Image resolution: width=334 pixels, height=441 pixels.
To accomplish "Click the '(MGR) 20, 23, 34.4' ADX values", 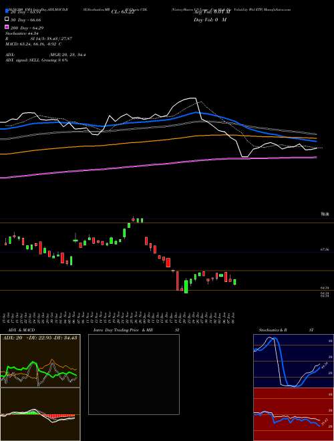I will [x=67, y=55].
